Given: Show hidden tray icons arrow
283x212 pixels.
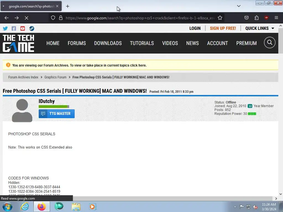Looking at the screenshot, I should pyautogui.click(x=235, y=207).
